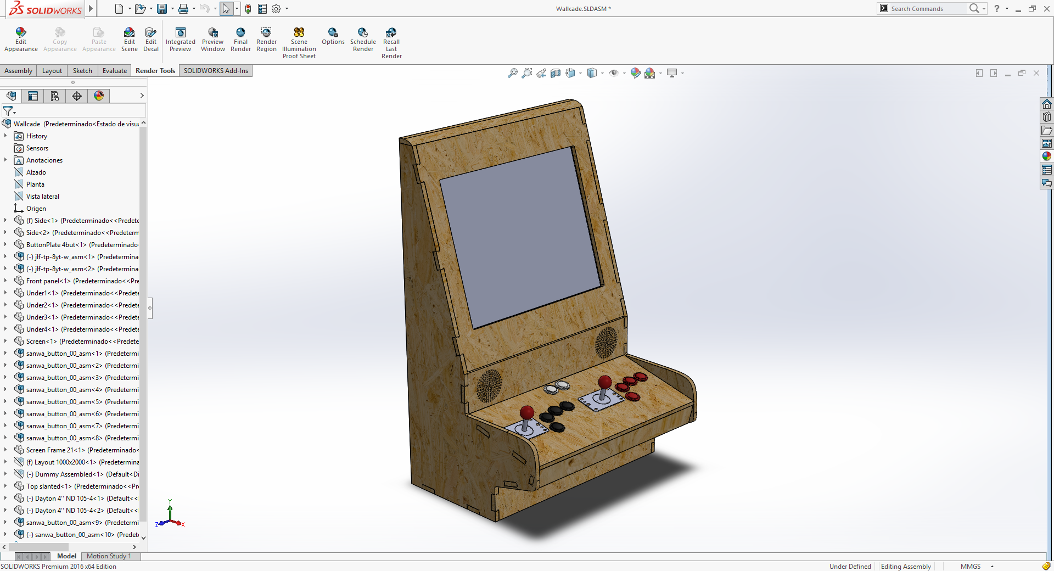The image size is (1054, 571).
Task: Open File Explorer task pane
Action: 1047,130
